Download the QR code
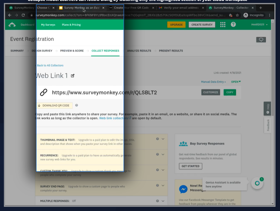 coord(54,106)
